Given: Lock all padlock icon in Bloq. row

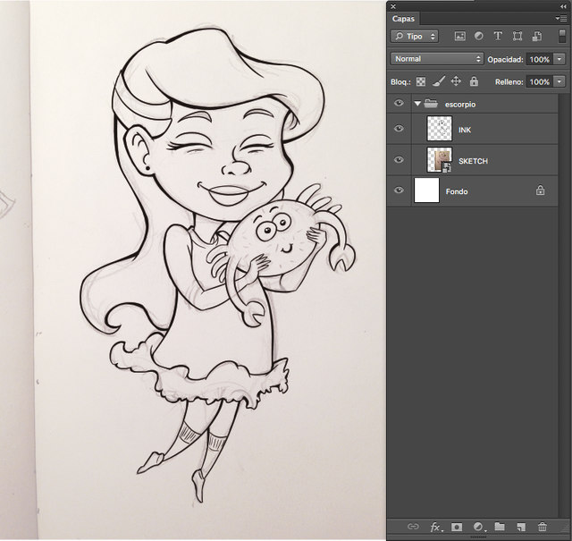Looking at the screenshot, I should pyautogui.click(x=474, y=81).
